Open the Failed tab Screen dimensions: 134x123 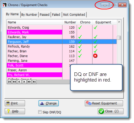coord(56,15)
